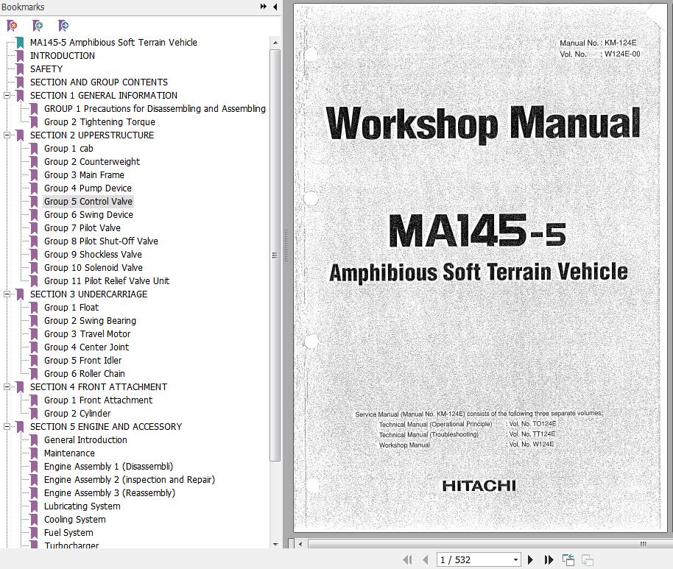Open Group 4 Center Joint bookmark
The height and width of the screenshot is (569, 673).
click(x=86, y=347)
